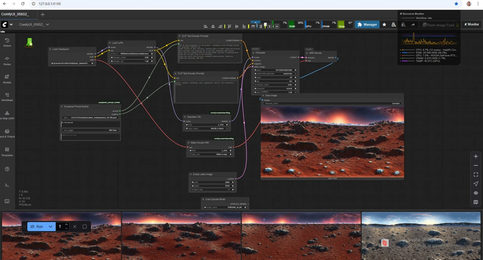Toggle the console terminal sidebar icon
The width and height of the screenshot is (483, 260).
point(7,185)
